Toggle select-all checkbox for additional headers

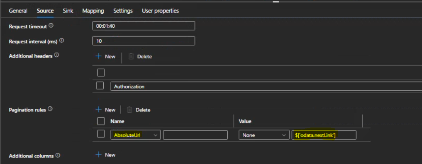[x=101, y=72]
